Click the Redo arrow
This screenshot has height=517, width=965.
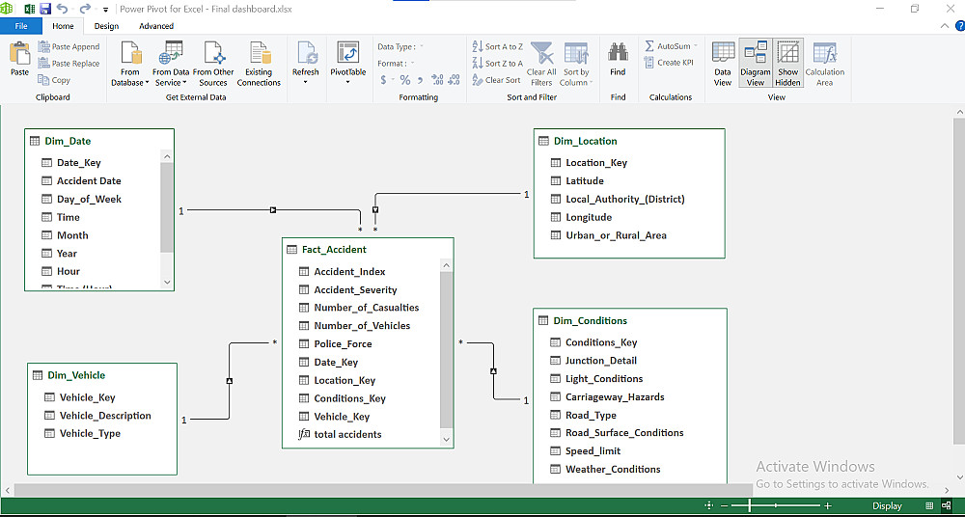pyautogui.click(x=85, y=10)
